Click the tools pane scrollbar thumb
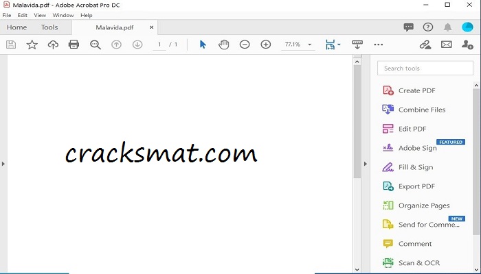 476,162
